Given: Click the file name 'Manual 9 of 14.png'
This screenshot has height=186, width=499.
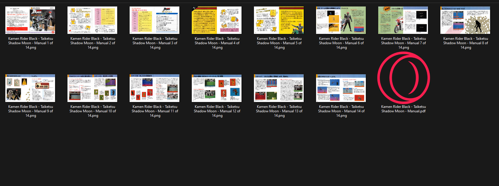Looking at the screenshot, I should [x=30, y=111].
